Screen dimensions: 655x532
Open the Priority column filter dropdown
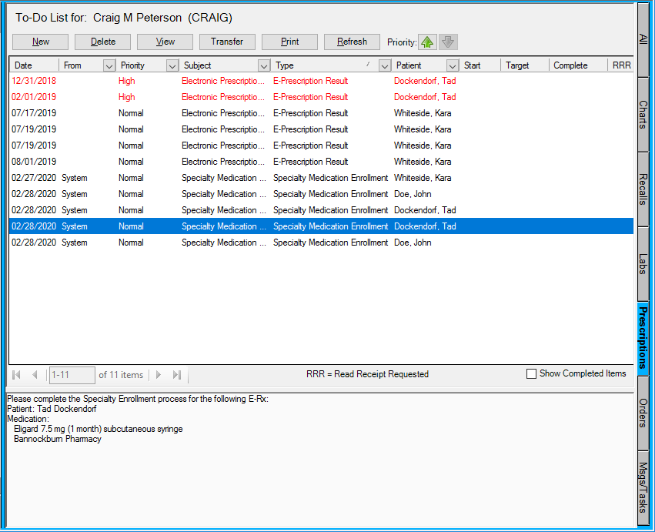coord(172,65)
